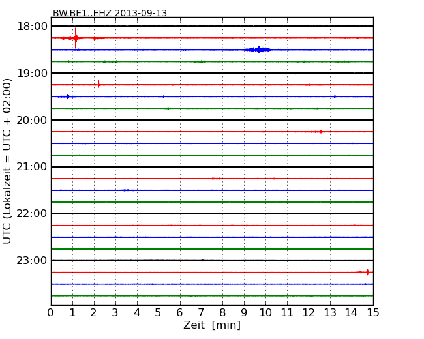Click the red blip near minute 12.5 on 20:15 trace
Viewport: 424px width, 339px height.
tap(321, 132)
